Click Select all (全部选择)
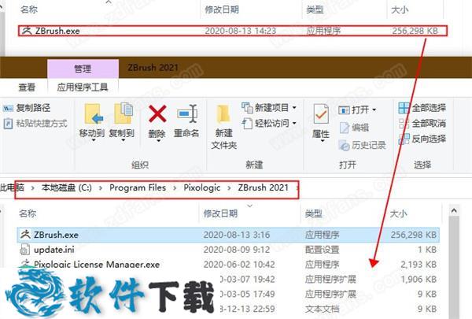 404,108
